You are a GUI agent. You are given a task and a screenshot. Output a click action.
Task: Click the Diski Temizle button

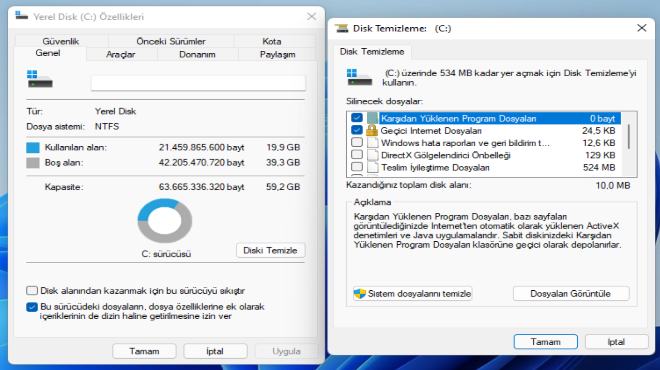(271, 250)
